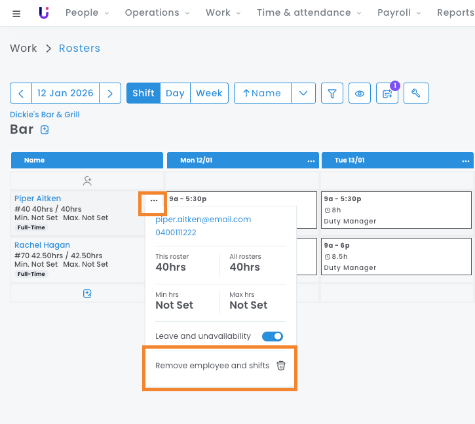Image resolution: width=475 pixels, height=424 pixels.
Task: Click the eye visibility icon in toolbar
Action: (x=360, y=93)
